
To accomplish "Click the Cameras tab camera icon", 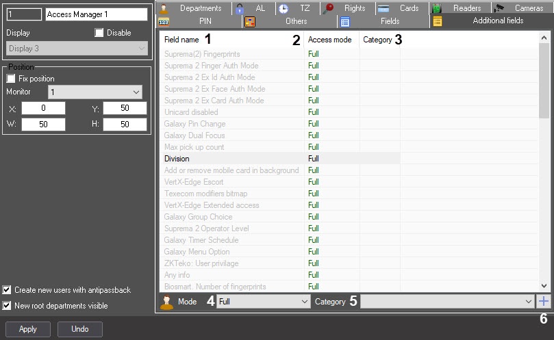I will click(x=499, y=8).
